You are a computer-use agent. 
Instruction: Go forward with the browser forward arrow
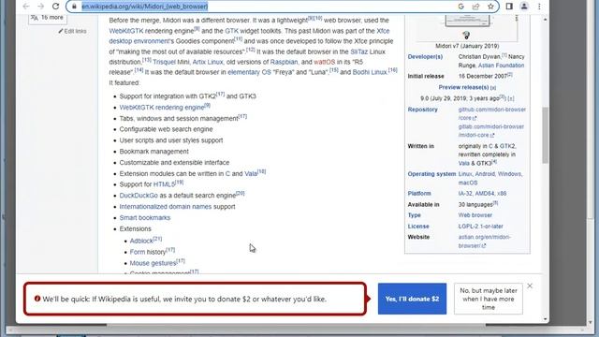(x=41, y=7)
